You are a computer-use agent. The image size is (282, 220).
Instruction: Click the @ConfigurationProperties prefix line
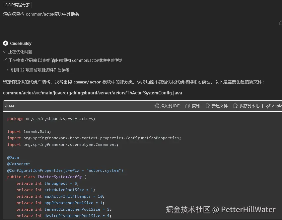tap(65, 170)
